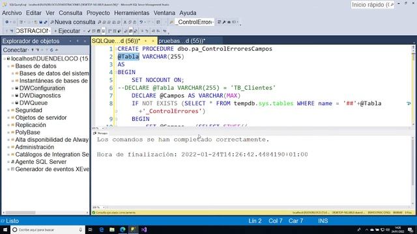Click the connect icon in Object Explorer
The width and height of the screenshot is (417, 234).
pyautogui.click(x=33, y=50)
